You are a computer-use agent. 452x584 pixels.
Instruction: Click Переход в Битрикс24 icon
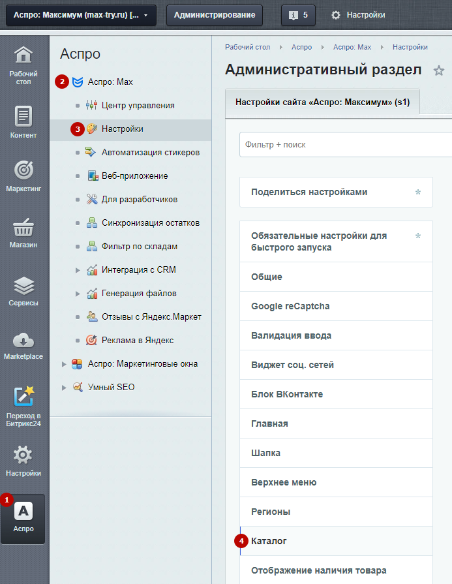(24, 396)
